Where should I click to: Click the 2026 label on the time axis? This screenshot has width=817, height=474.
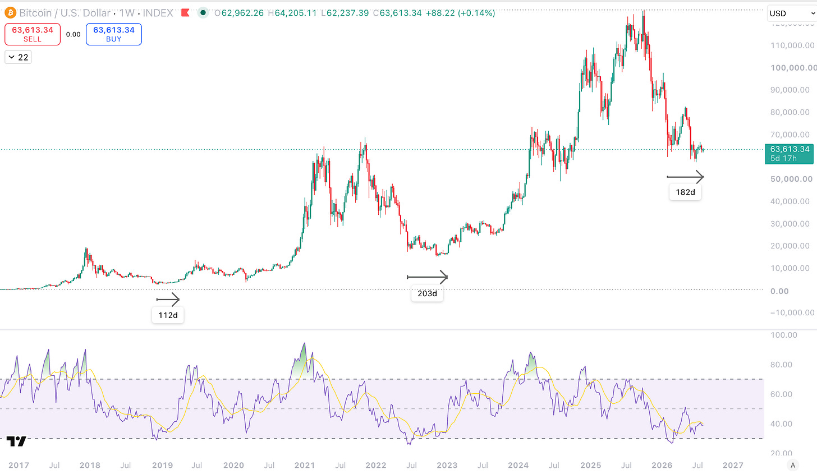tap(662, 465)
